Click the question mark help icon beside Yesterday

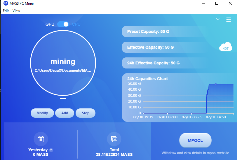point(51,150)
